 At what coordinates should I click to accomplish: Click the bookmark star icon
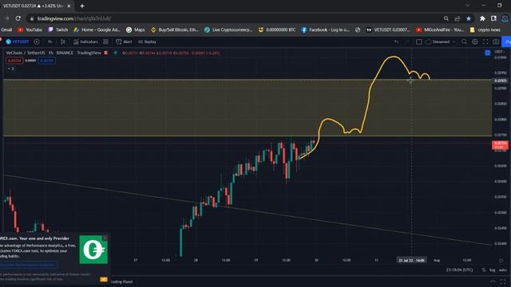[x=469, y=18]
